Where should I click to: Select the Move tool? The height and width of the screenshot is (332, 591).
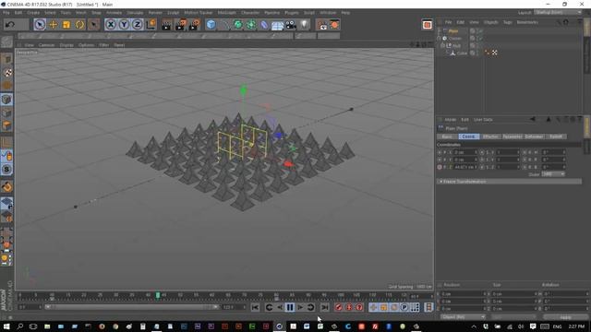click(x=54, y=25)
